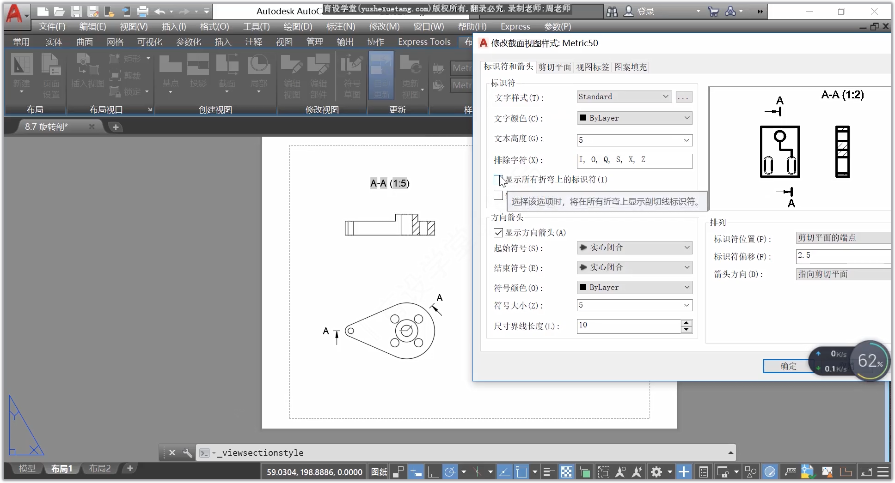Click the selection cycling icon in status bar
Image resolution: width=895 pixels, height=483 pixels.
[x=584, y=472]
